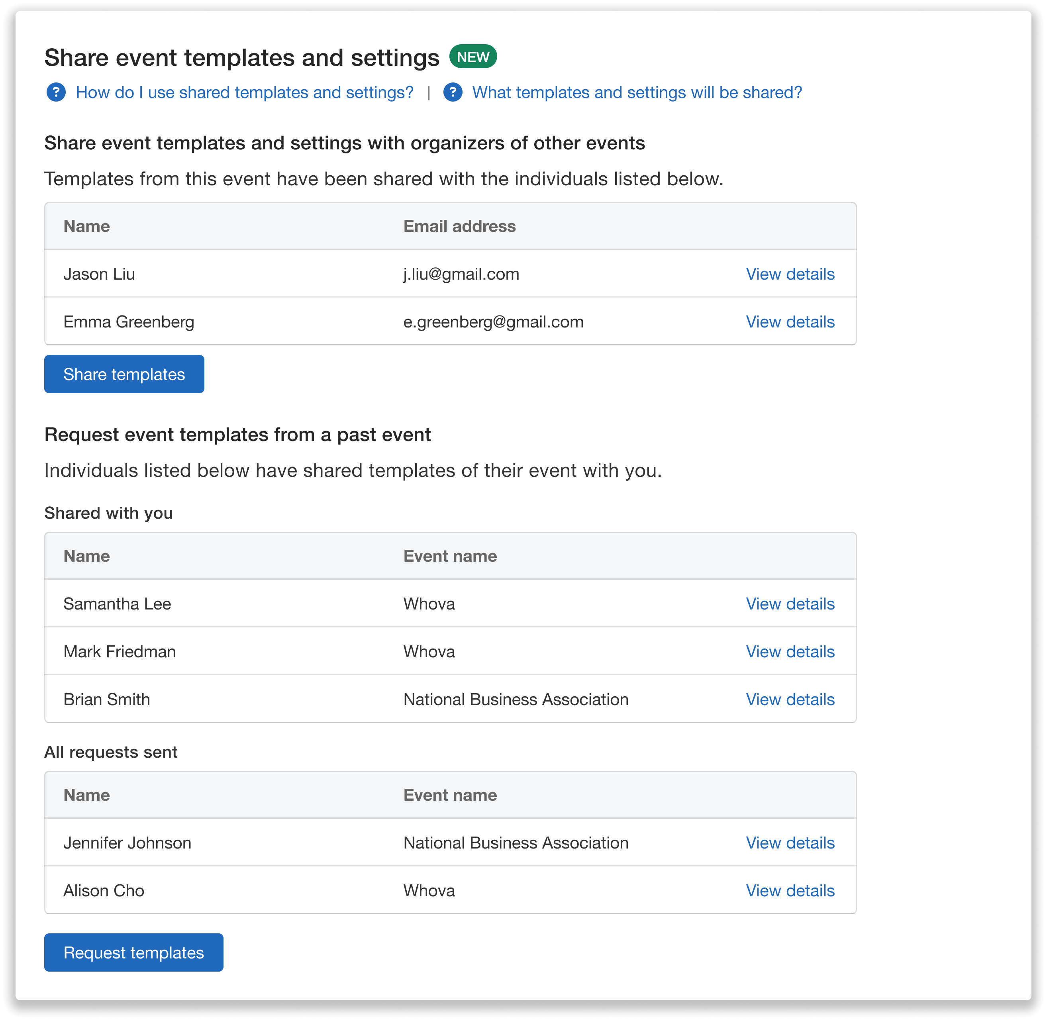Viewport: 1047px width, 1021px height.
Task: Click the green NEW badge
Action: [x=472, y=55]
